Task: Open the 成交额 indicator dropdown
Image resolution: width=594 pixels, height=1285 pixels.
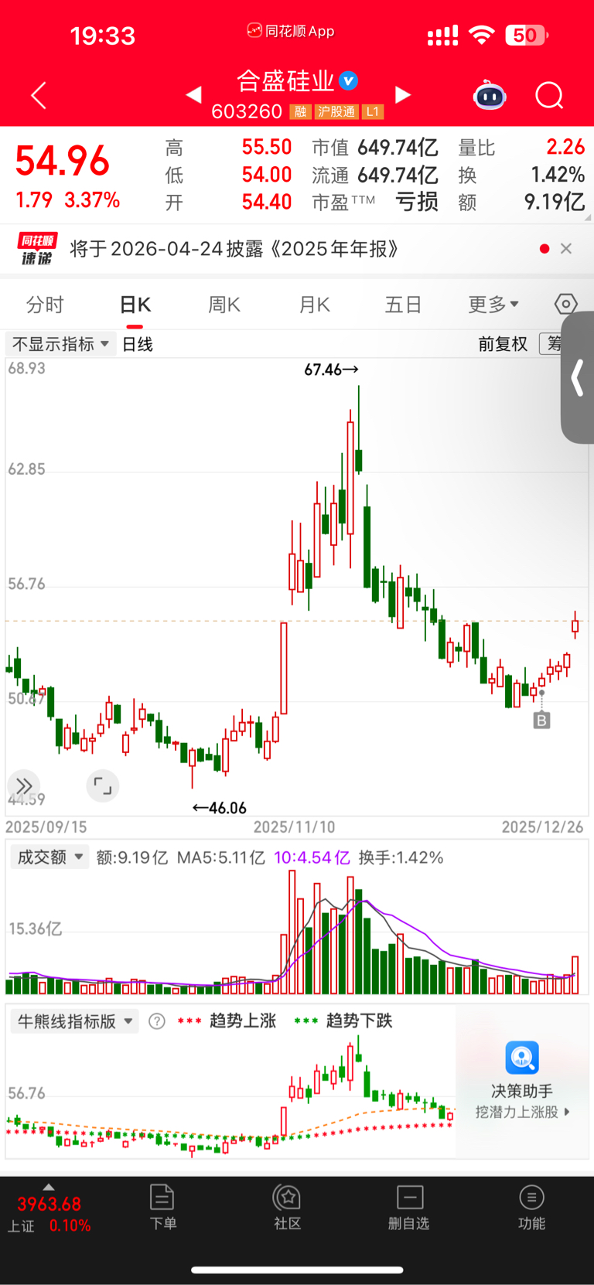Action: point(49,857)
